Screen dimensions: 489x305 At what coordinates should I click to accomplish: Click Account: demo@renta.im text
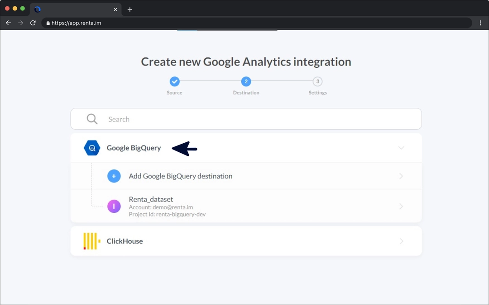[161, 207]
